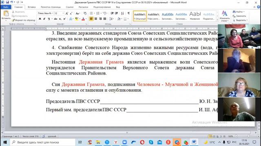Image resolution: width=261 pixels, height=146 pixels.
Task: Open the notification center icon
Action: coord(254,142)
